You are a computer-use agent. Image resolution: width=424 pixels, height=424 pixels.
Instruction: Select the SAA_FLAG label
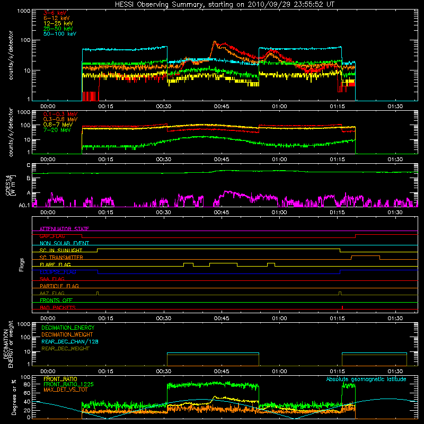point(52,279)
